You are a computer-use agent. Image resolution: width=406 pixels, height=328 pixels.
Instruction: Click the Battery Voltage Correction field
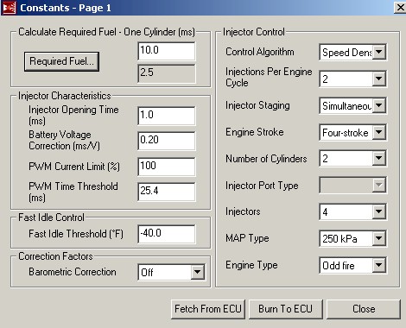coord(167,141)
